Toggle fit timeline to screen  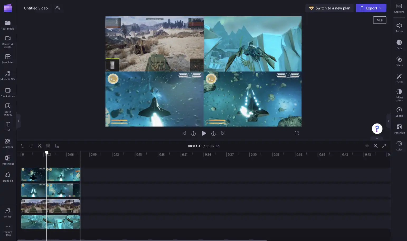(384, 146)
